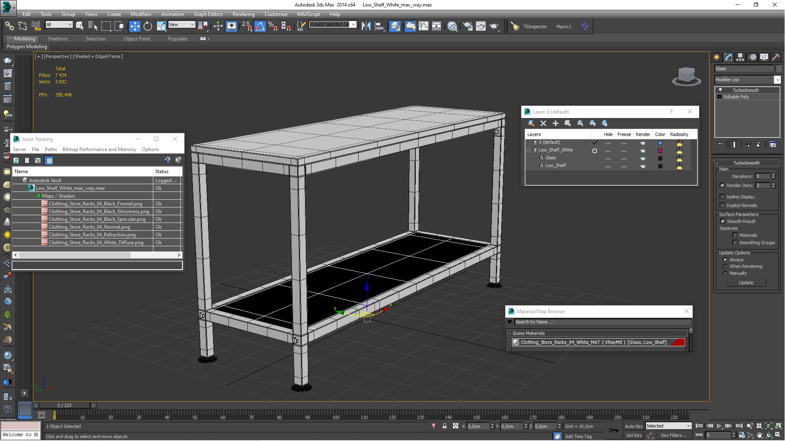Image resolution: width=785 pixels, height=441 pixels.
Task: Collapse the Scene Materials group
Action: coord(510,333)
